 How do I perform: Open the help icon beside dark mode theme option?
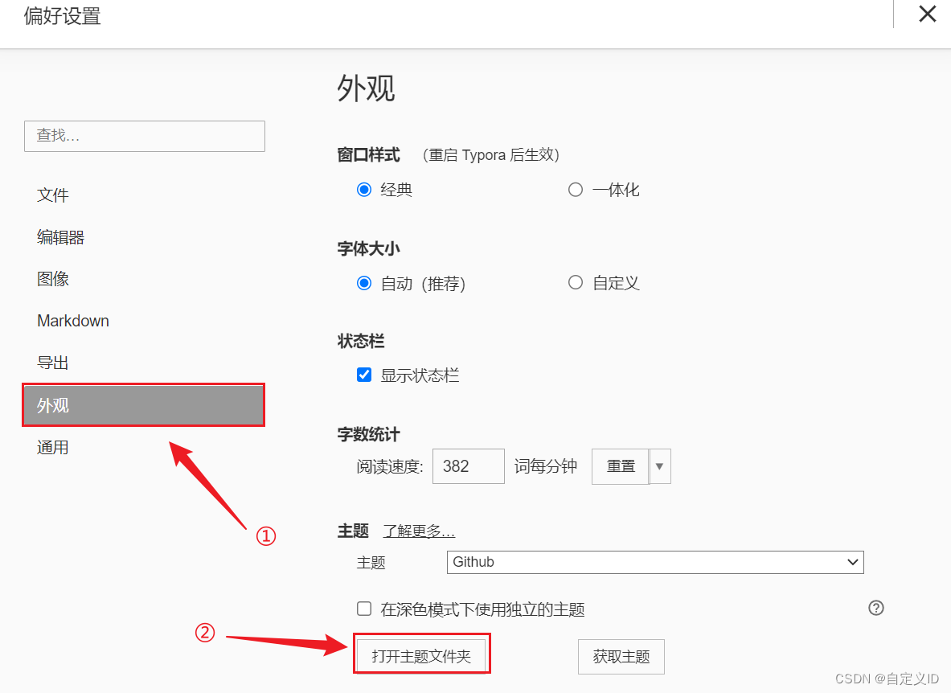pos(876,608)
